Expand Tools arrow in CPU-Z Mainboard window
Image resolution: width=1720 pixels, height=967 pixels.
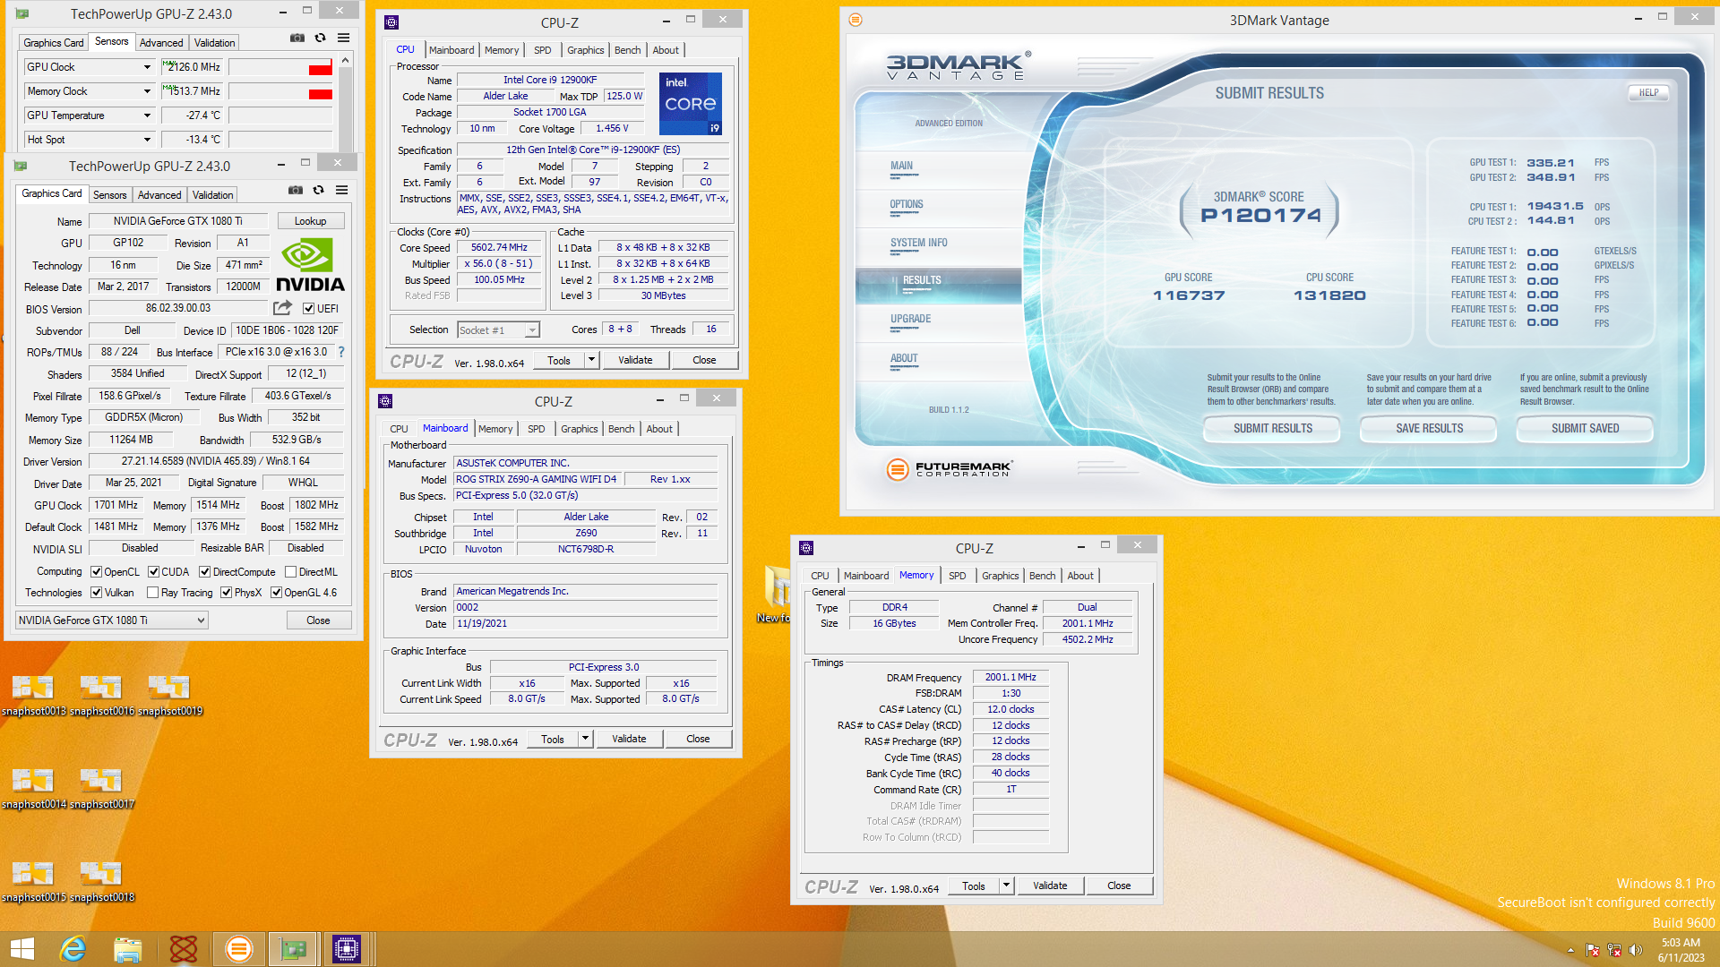pyautogui.click(x=585, y=739)
